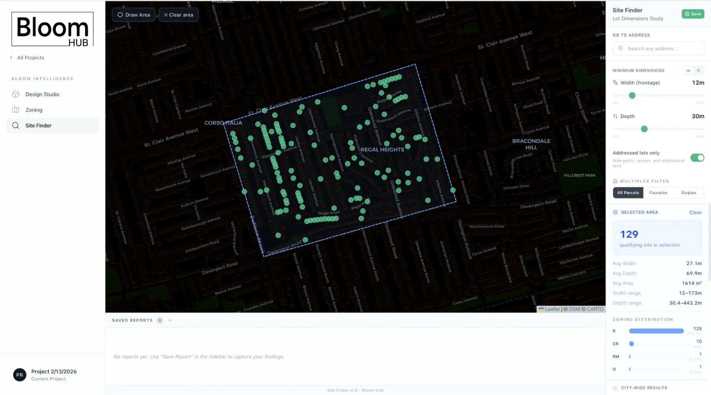Select the Draw Area tool

133,15
